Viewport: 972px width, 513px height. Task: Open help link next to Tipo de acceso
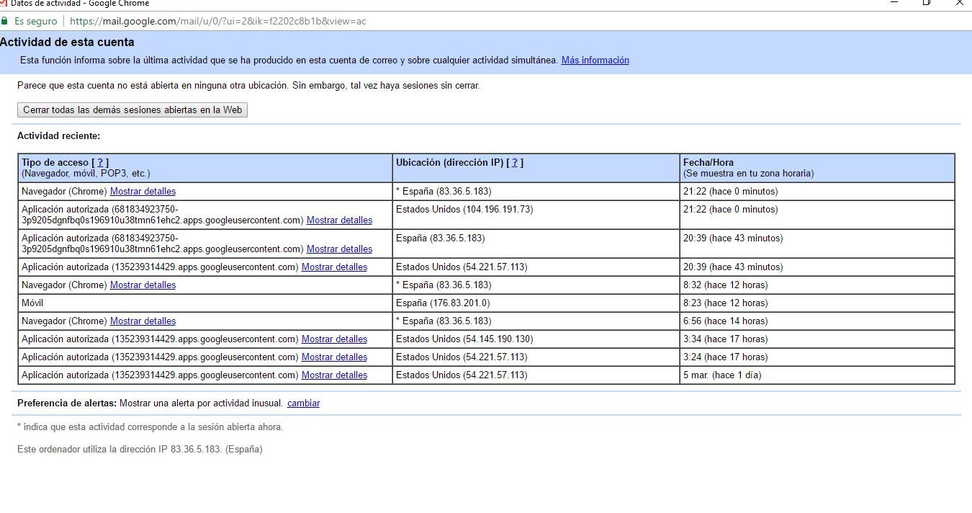(x=100, y=163)
